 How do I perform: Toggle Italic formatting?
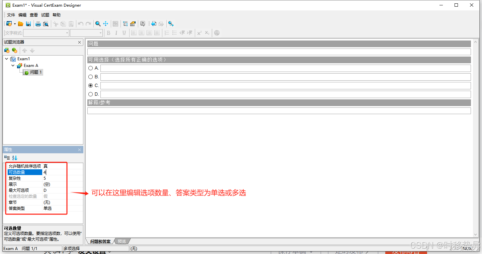click(116, 33)
